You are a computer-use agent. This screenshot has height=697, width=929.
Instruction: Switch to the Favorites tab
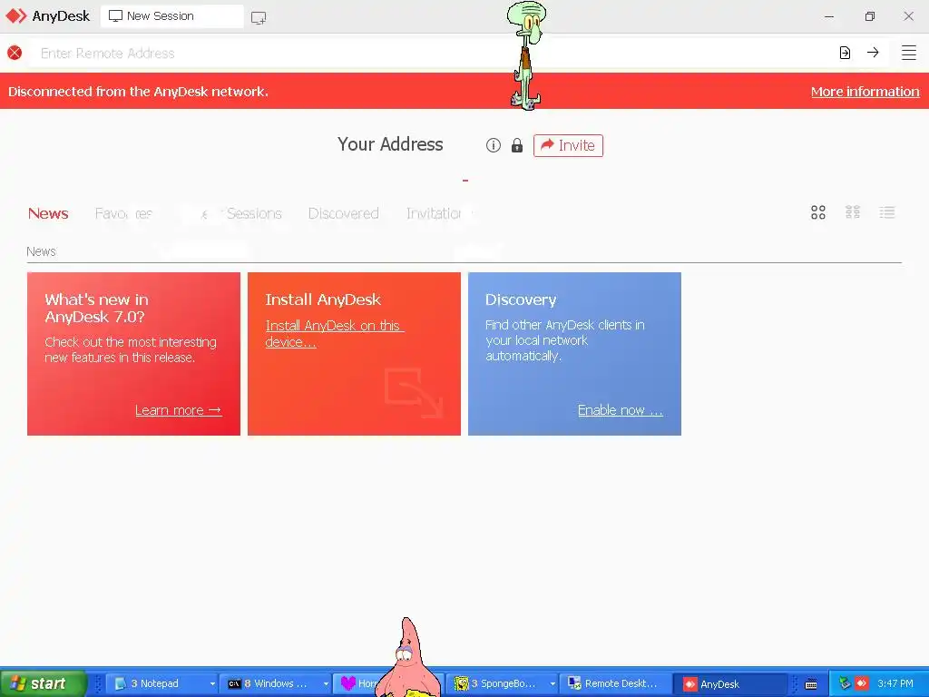pos(123,213)
